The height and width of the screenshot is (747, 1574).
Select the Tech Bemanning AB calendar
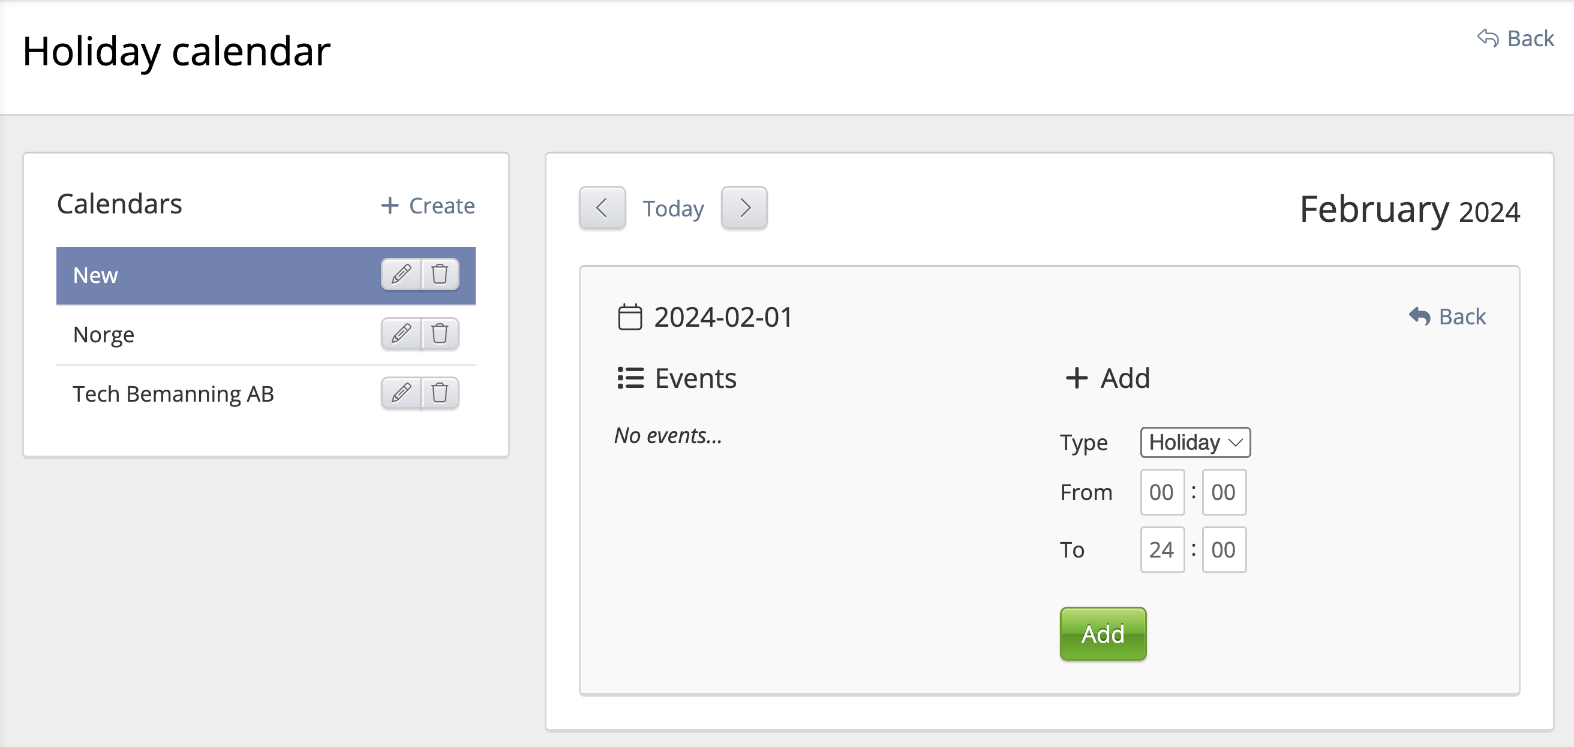pyautogui.click(x=214, y=394)
